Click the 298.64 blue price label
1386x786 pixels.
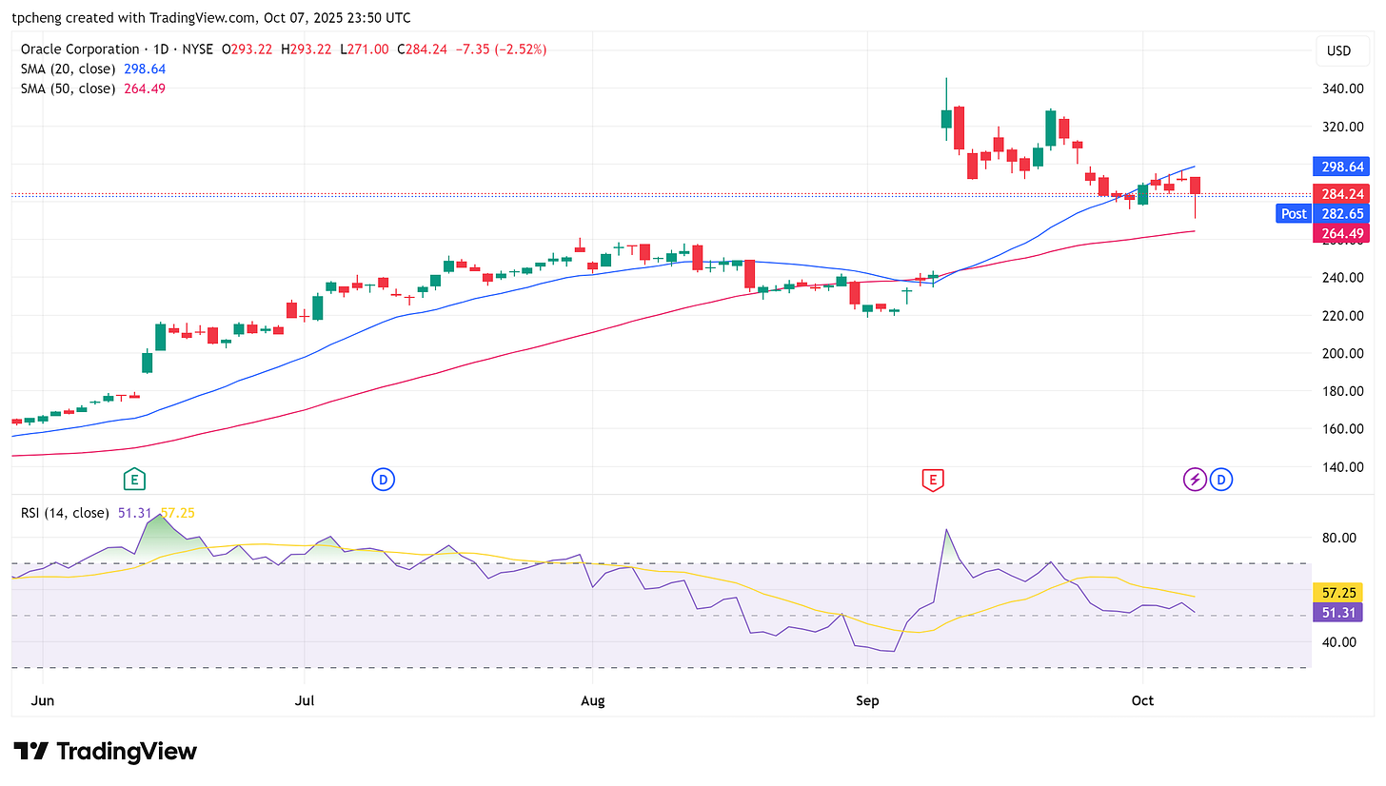tap(1340, 167)
